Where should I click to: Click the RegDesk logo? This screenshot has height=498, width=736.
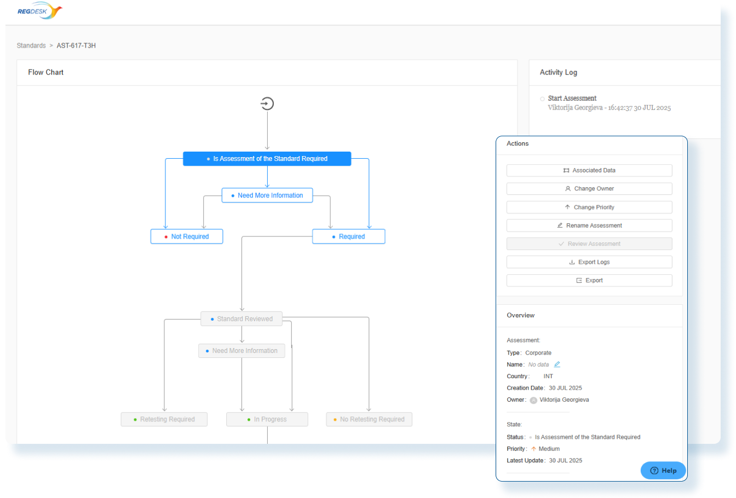click(39, 10)
